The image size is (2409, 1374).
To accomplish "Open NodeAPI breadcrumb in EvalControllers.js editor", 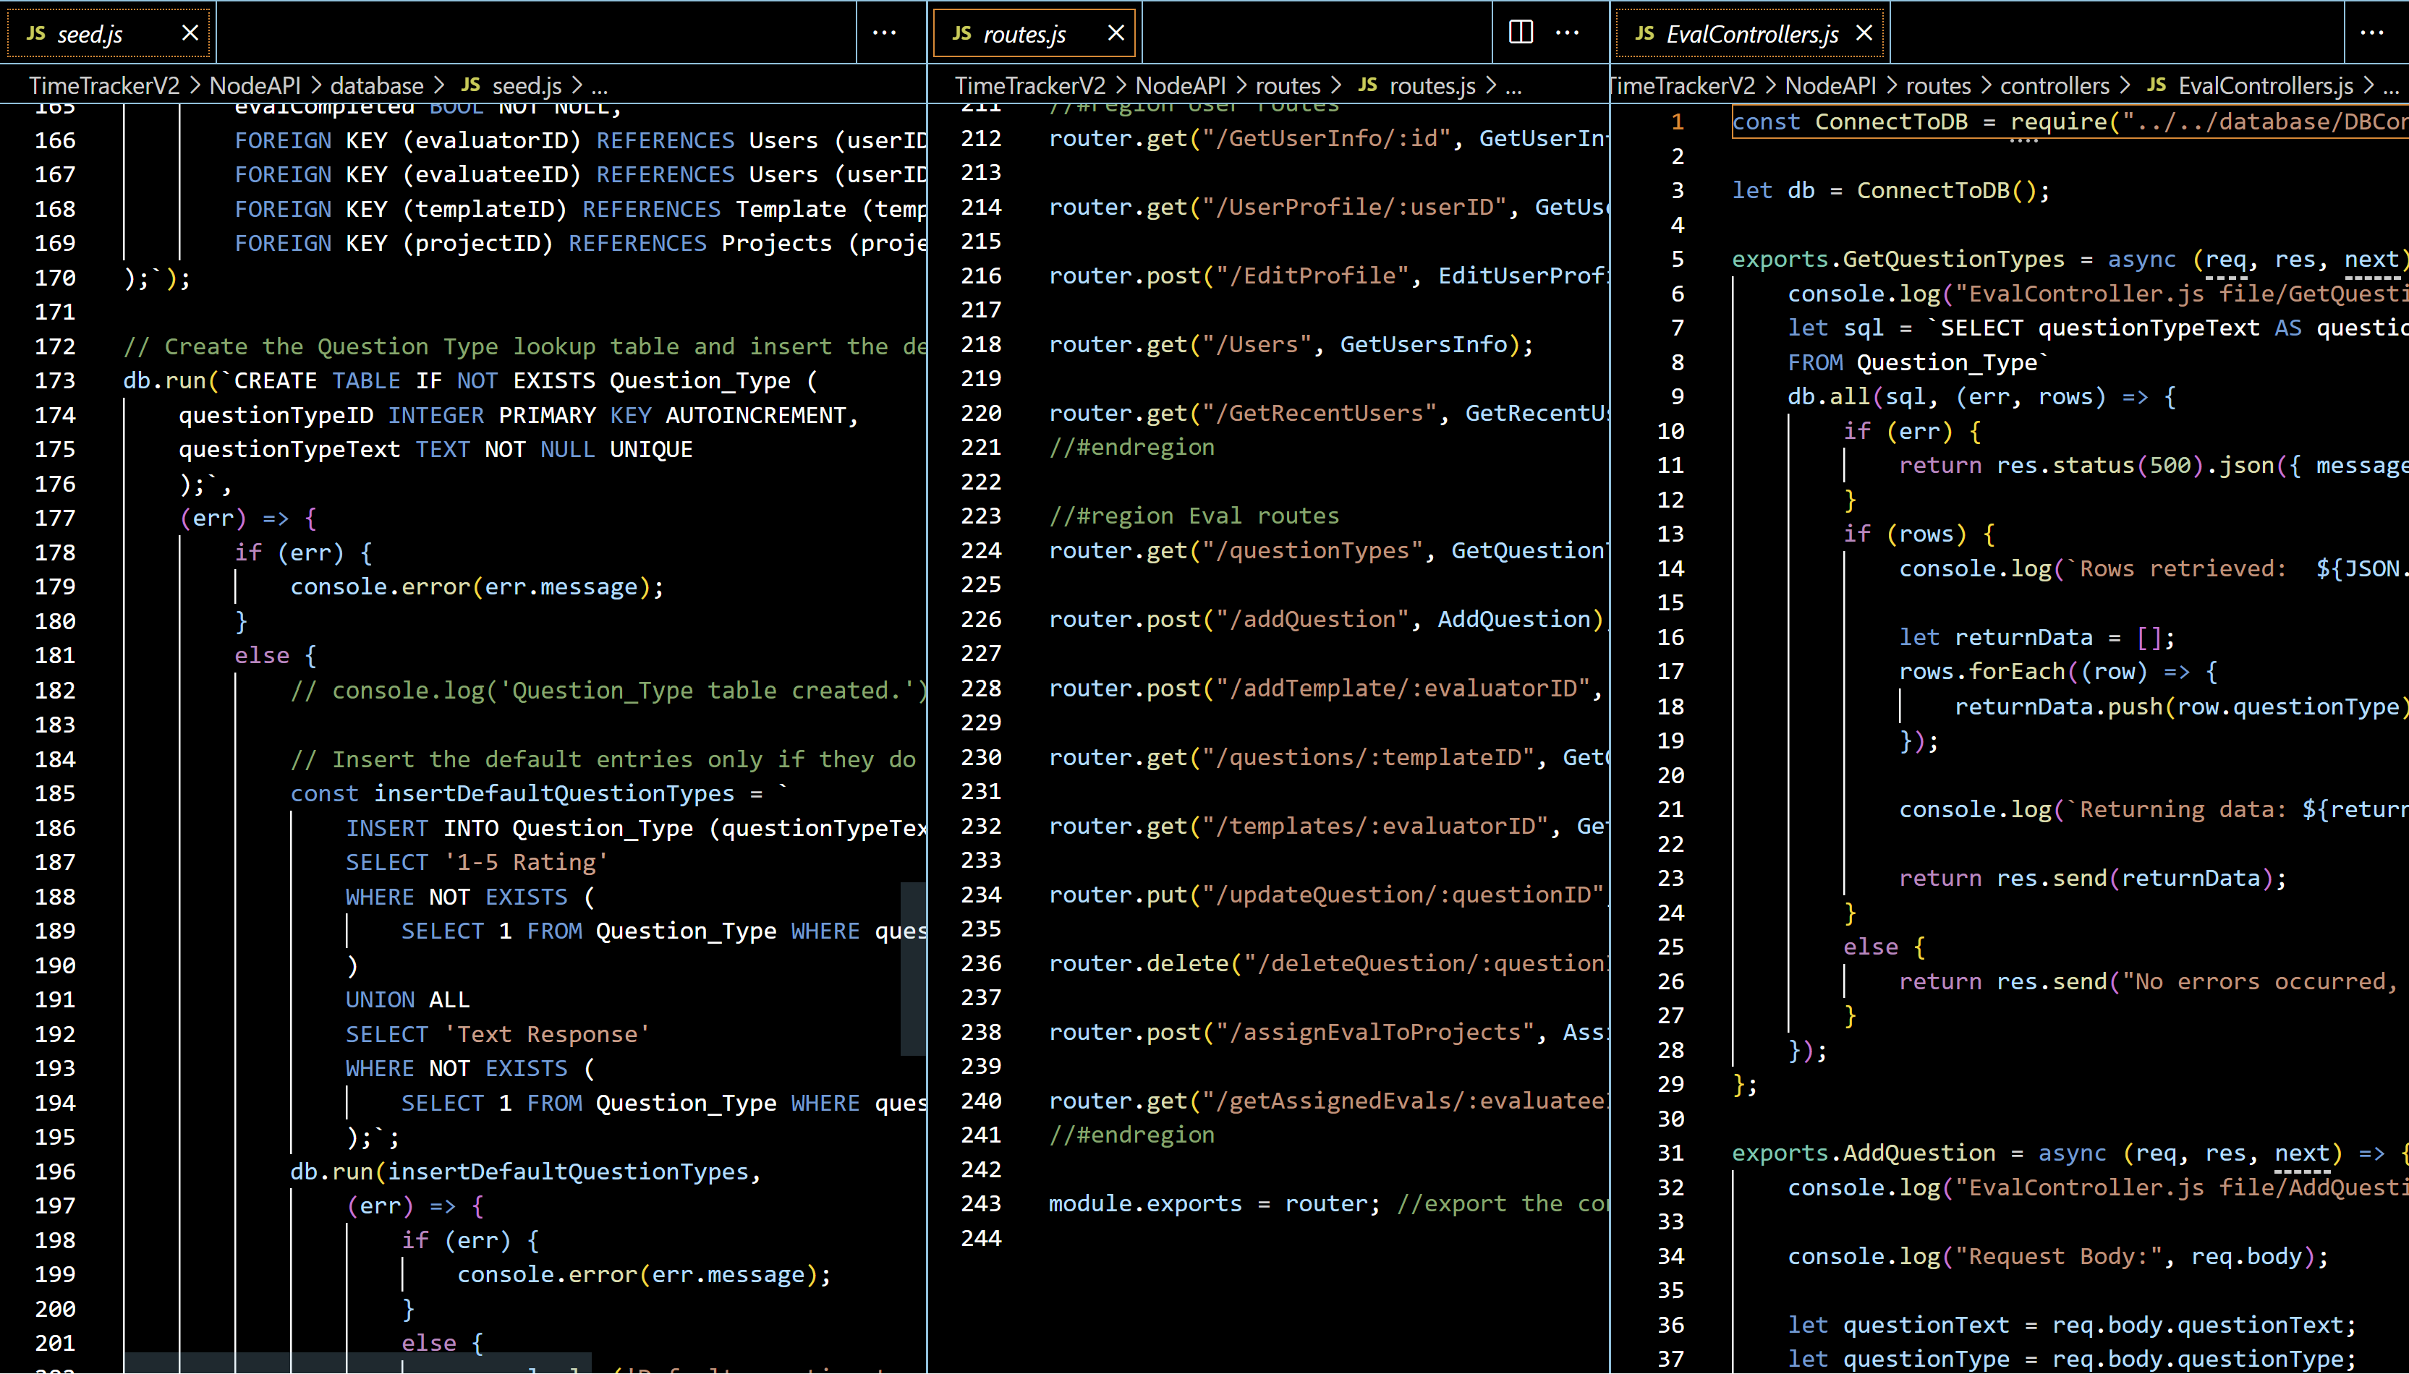I will tap(1830, 86).
